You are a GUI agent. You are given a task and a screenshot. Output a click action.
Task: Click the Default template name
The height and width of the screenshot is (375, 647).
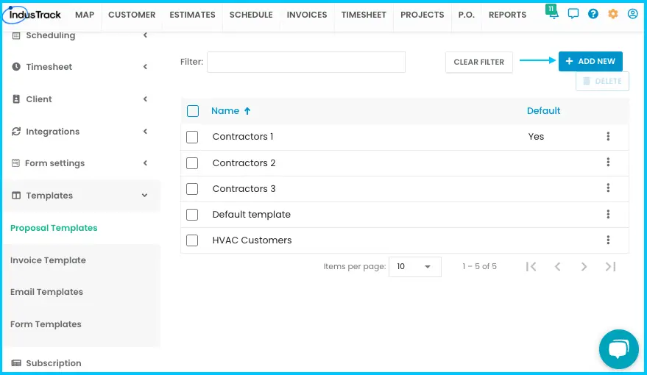(x=251, y=214)
